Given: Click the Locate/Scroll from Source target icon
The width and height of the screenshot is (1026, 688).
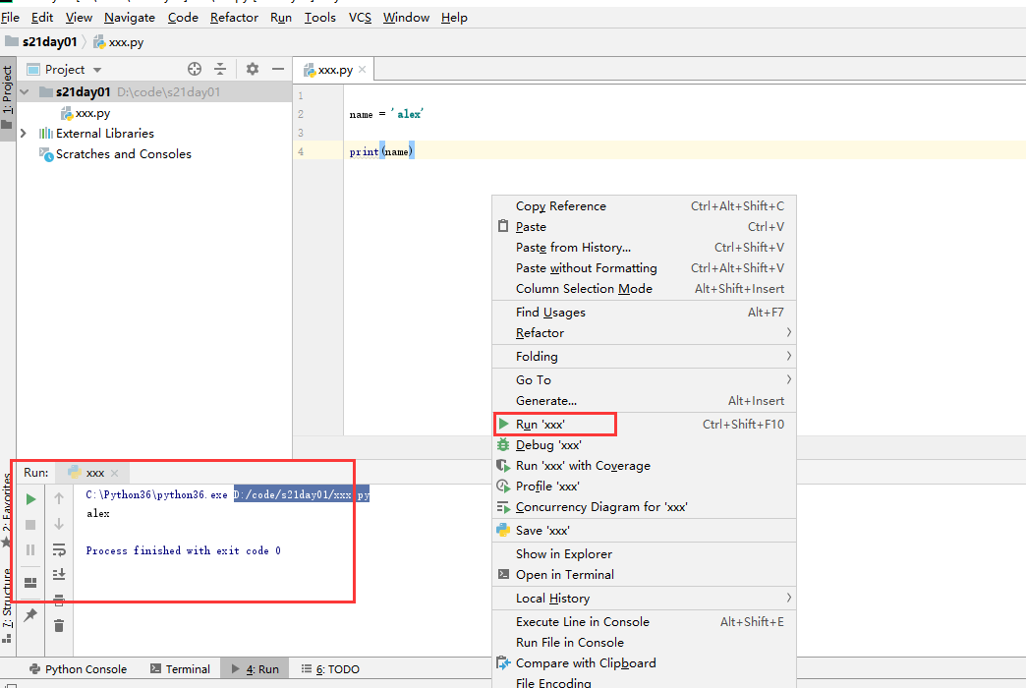Looking at the screenshot, I should click(x=195, y=69).
